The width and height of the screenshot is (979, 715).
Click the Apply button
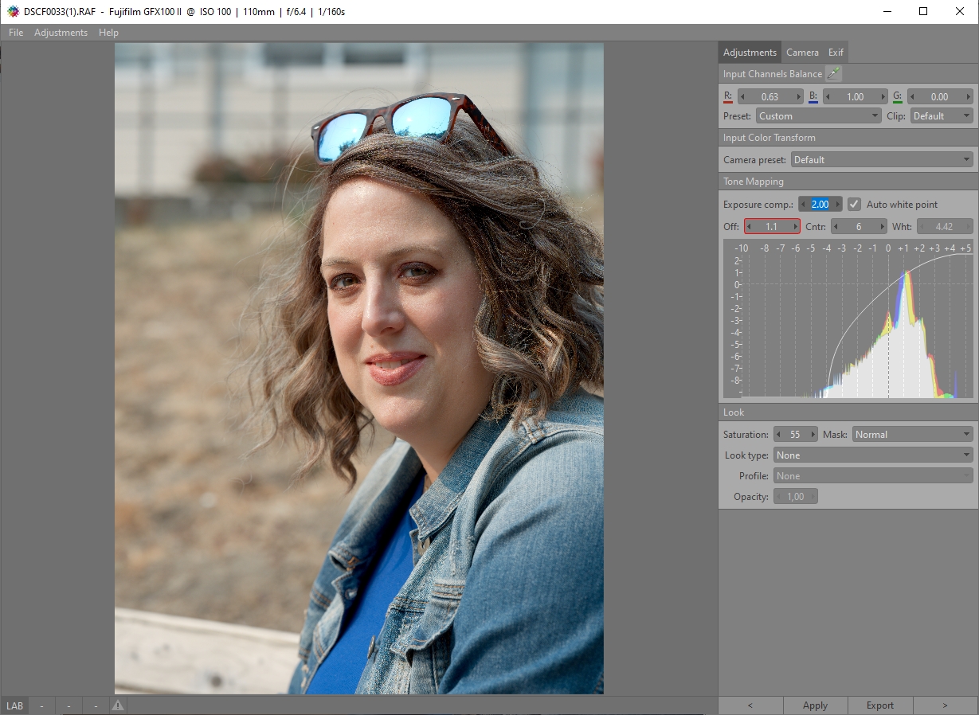(x=815, y=705)
